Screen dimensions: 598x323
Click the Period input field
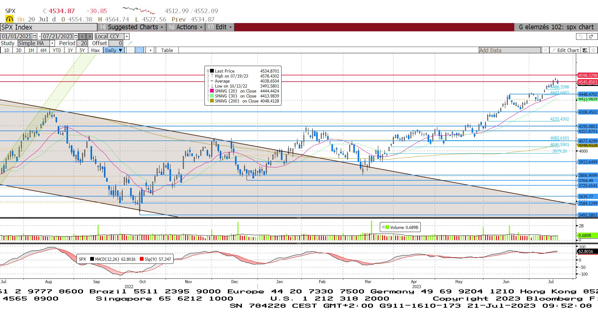tap(83, 43)
